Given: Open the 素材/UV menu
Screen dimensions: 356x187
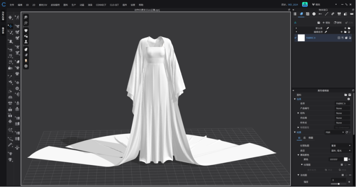Looking at the screenshot, I should coord(43,5).
